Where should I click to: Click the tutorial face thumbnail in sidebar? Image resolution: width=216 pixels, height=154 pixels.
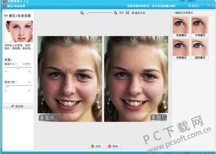tap(19, 31)
